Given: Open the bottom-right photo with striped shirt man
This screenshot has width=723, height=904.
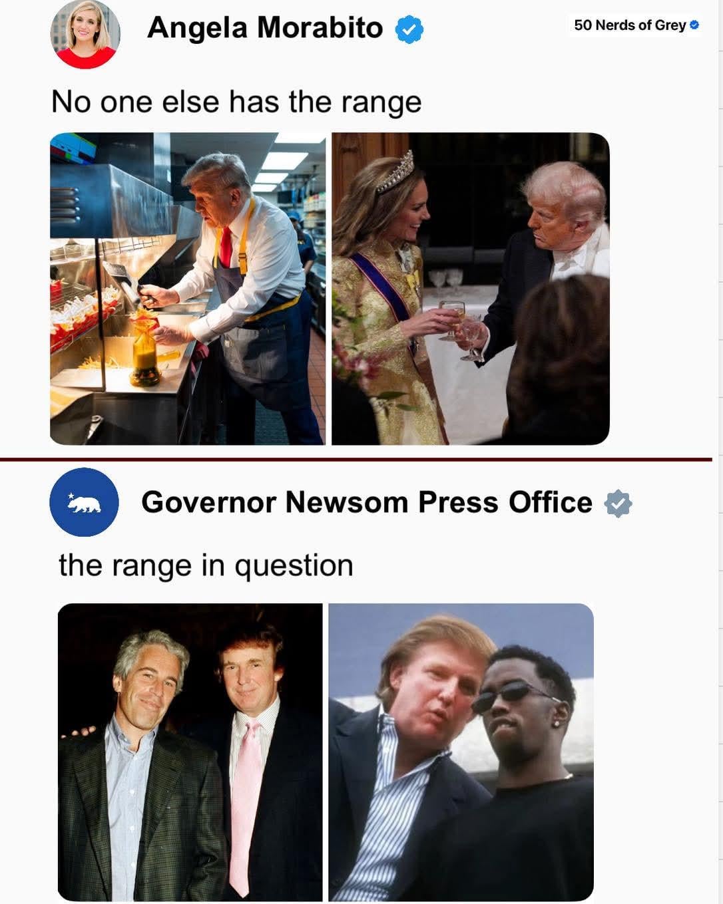Looking at the screenshot, I should [x=461, y=752].
